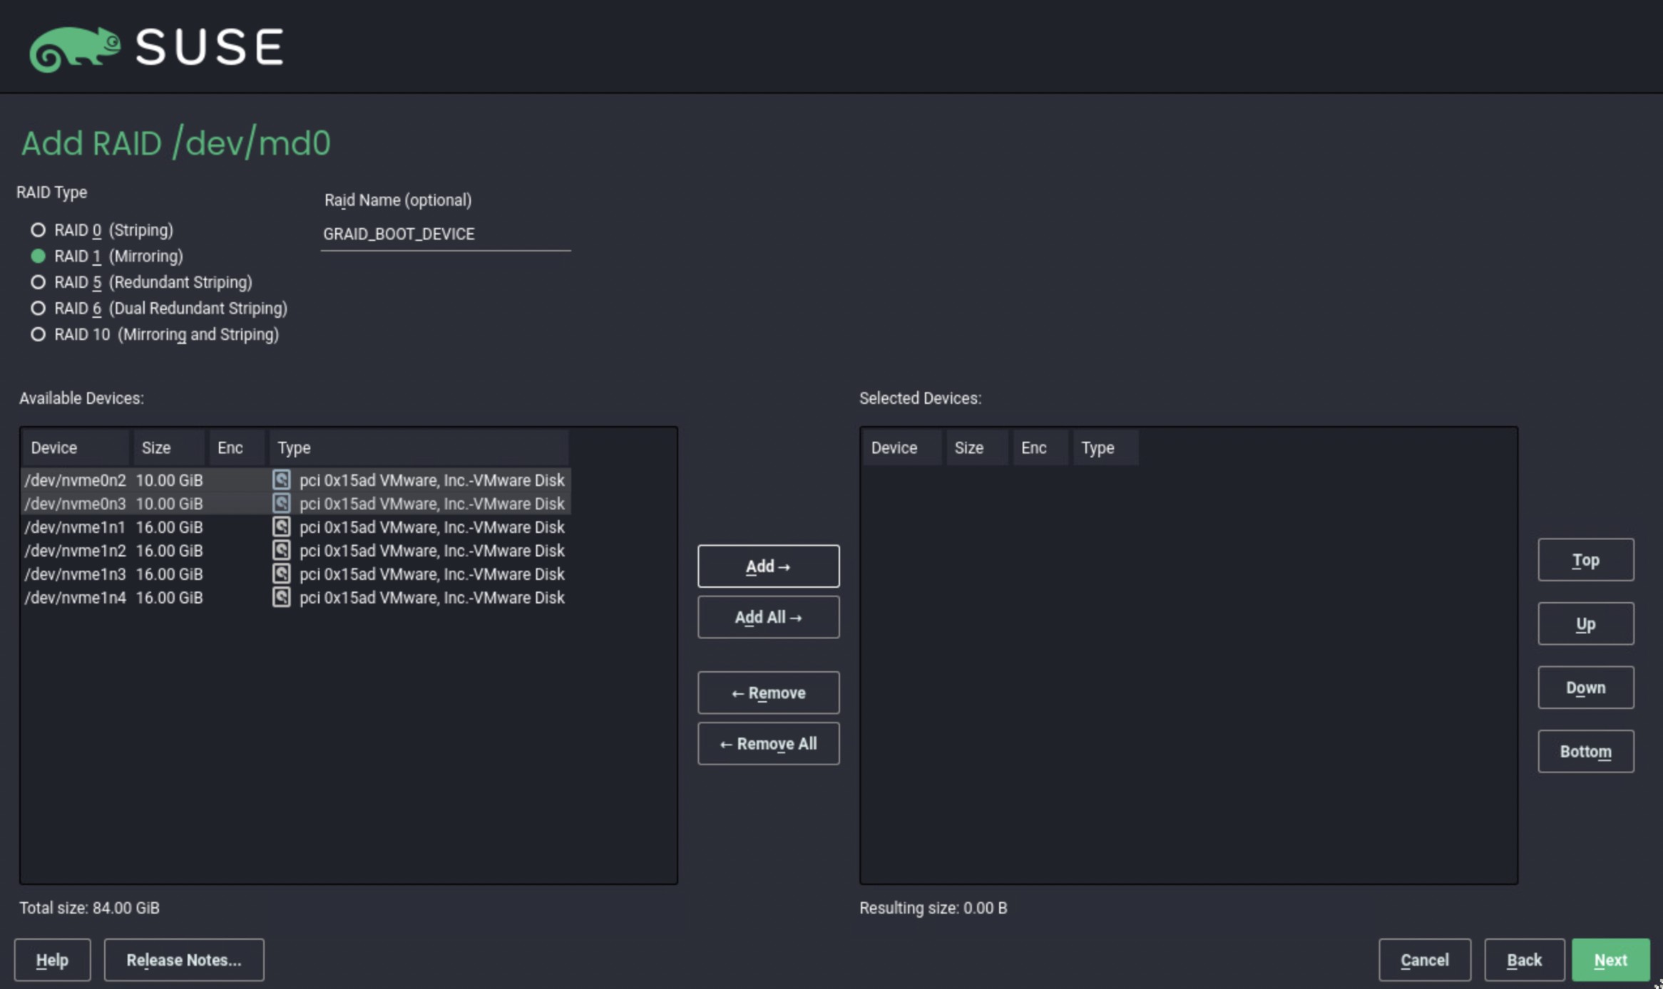Click the disk icon beside /dev/nvme1n2
The image size is (1663, 989).
[281, 550]
